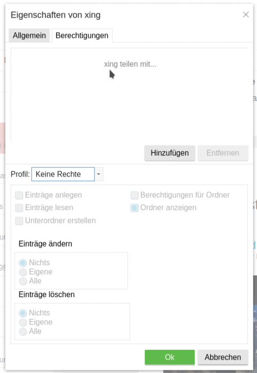Open the Profil dropdown arrow
The height and width of the screenshot is (373, 257).
point(99,174)
